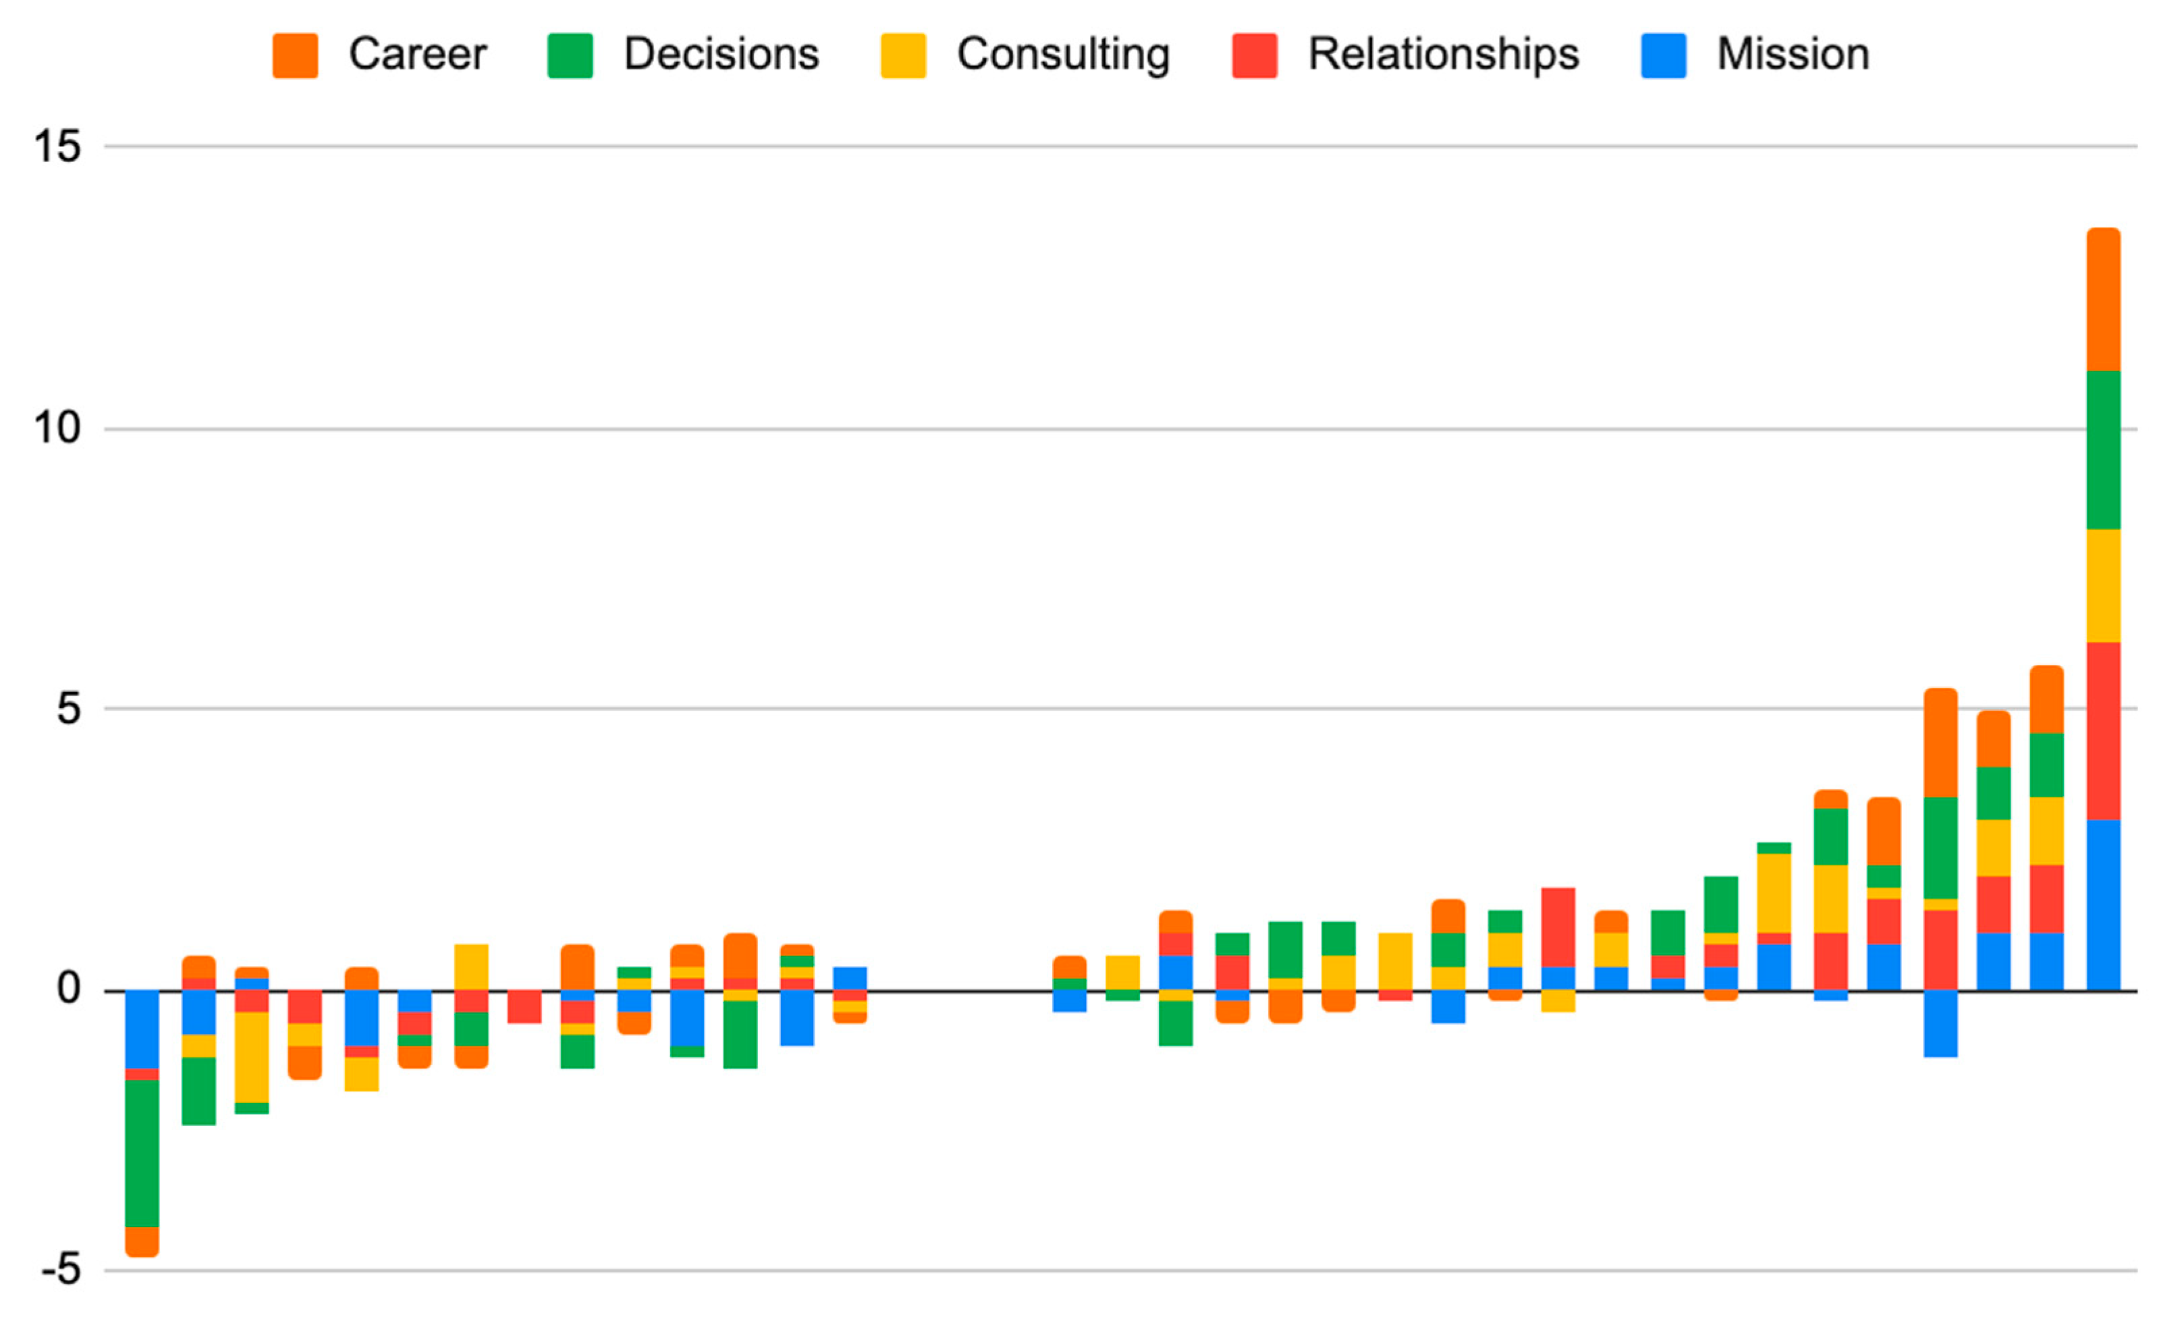Click the green segment of the tallest bar
This screenshot has width=2182, height=1319.
point(2103,450)
